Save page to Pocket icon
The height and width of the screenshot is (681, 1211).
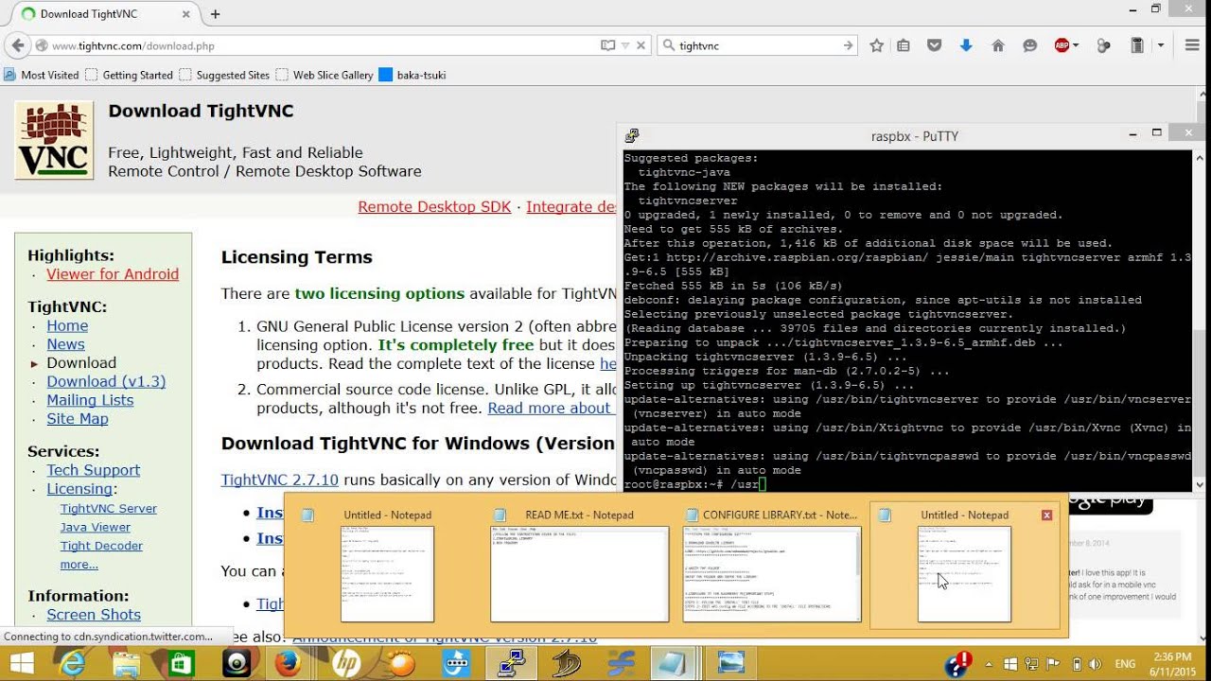coord(935,45)
